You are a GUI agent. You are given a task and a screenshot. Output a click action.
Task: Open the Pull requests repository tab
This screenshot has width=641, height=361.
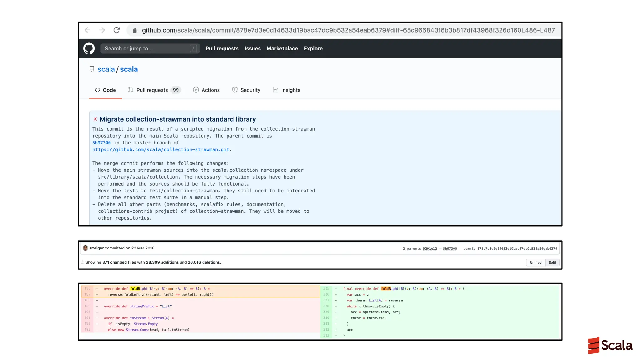[152, 90]
